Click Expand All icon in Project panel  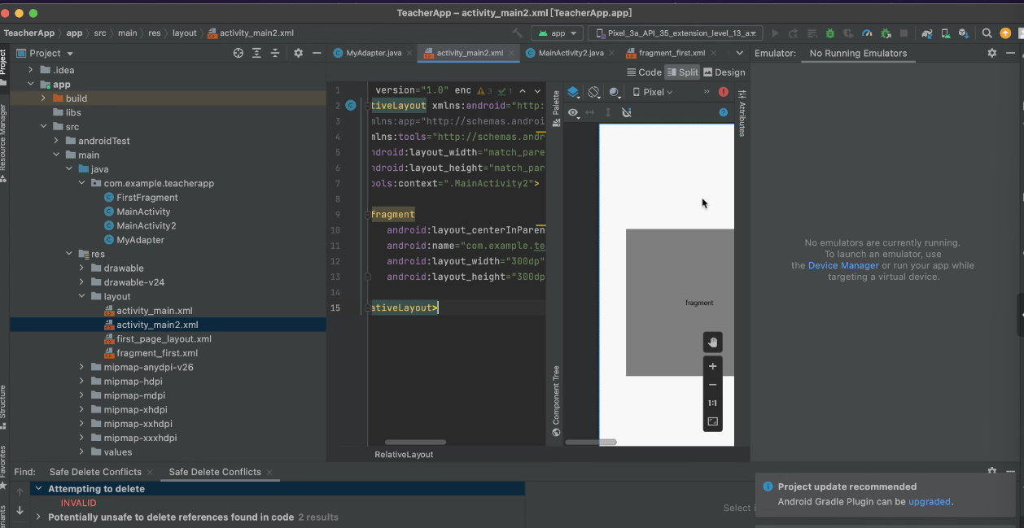tap(256, 53)
